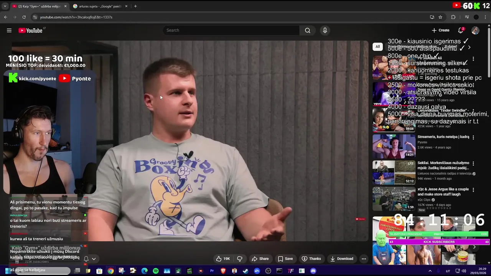Show next filter chips arrow

(x=469, y=47)
